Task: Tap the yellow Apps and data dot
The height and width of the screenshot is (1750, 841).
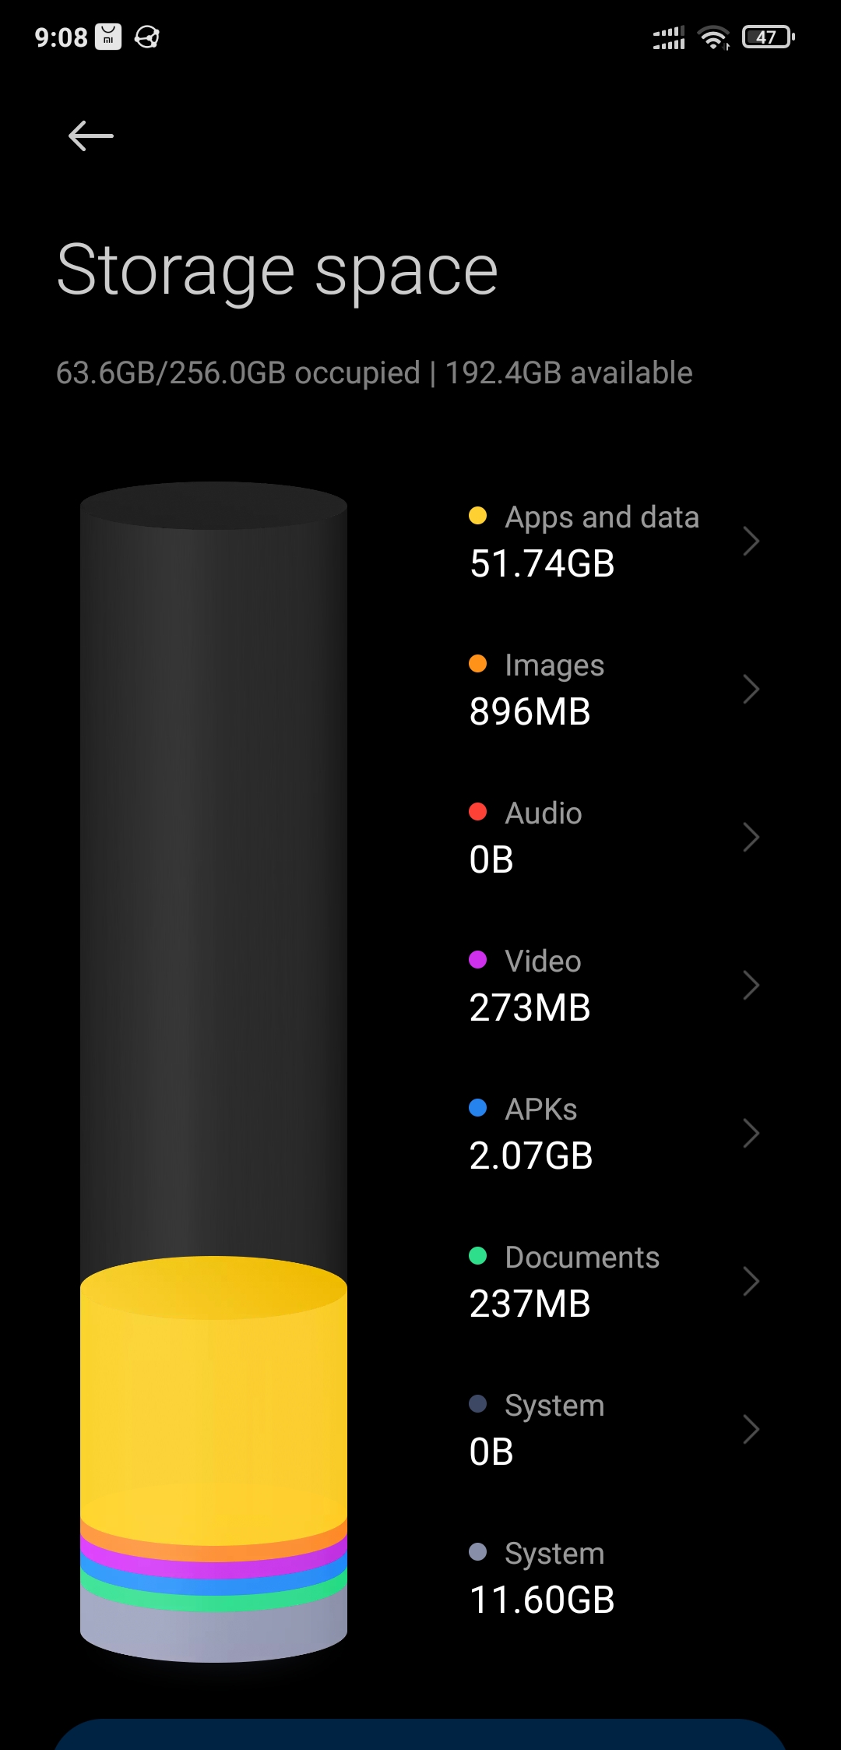Action: point(478,516)
